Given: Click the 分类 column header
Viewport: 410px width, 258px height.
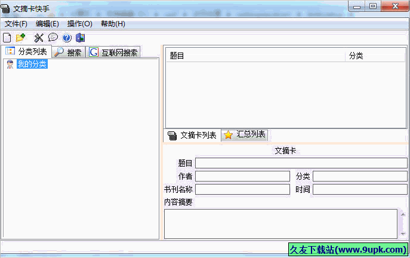Looking at the screenshot, I should (375, 56).
